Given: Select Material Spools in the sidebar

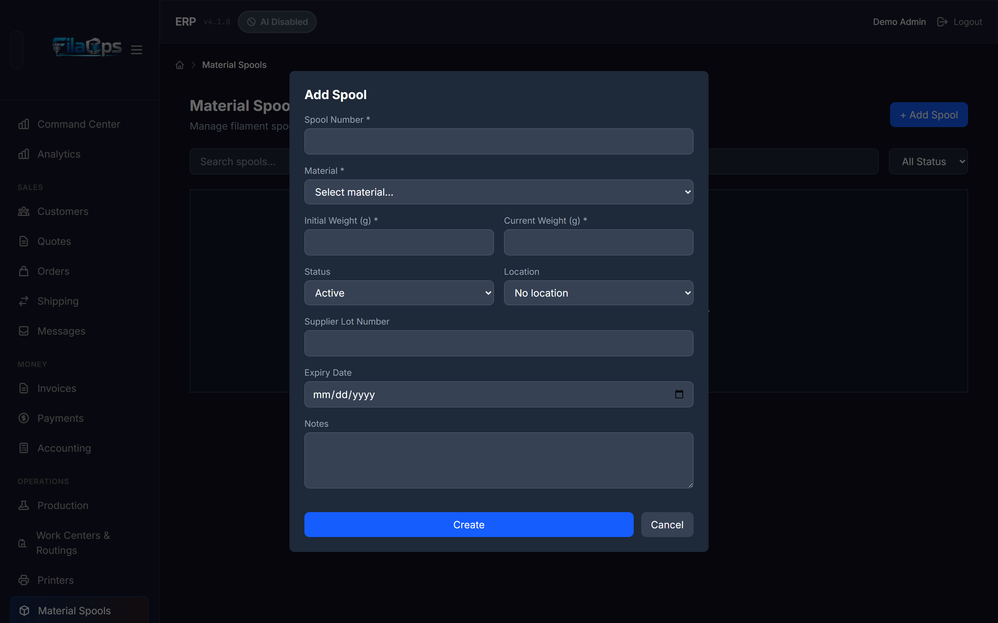Looking at the screenshot, I should [x=79, y=611].
